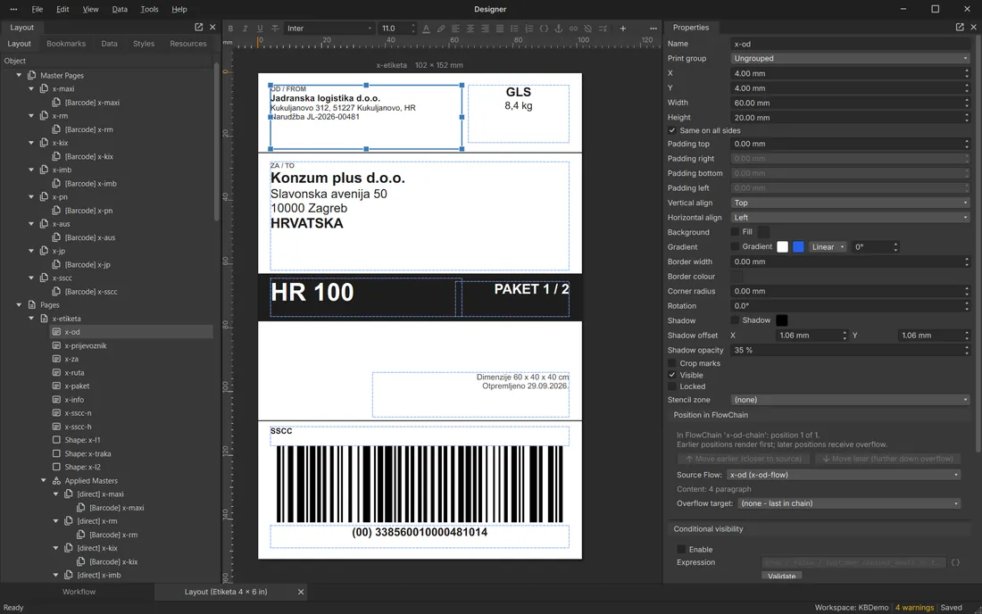The image size is (982, 614).
Task: Open the Overflow target dropdown
Action: coord(849,503)
